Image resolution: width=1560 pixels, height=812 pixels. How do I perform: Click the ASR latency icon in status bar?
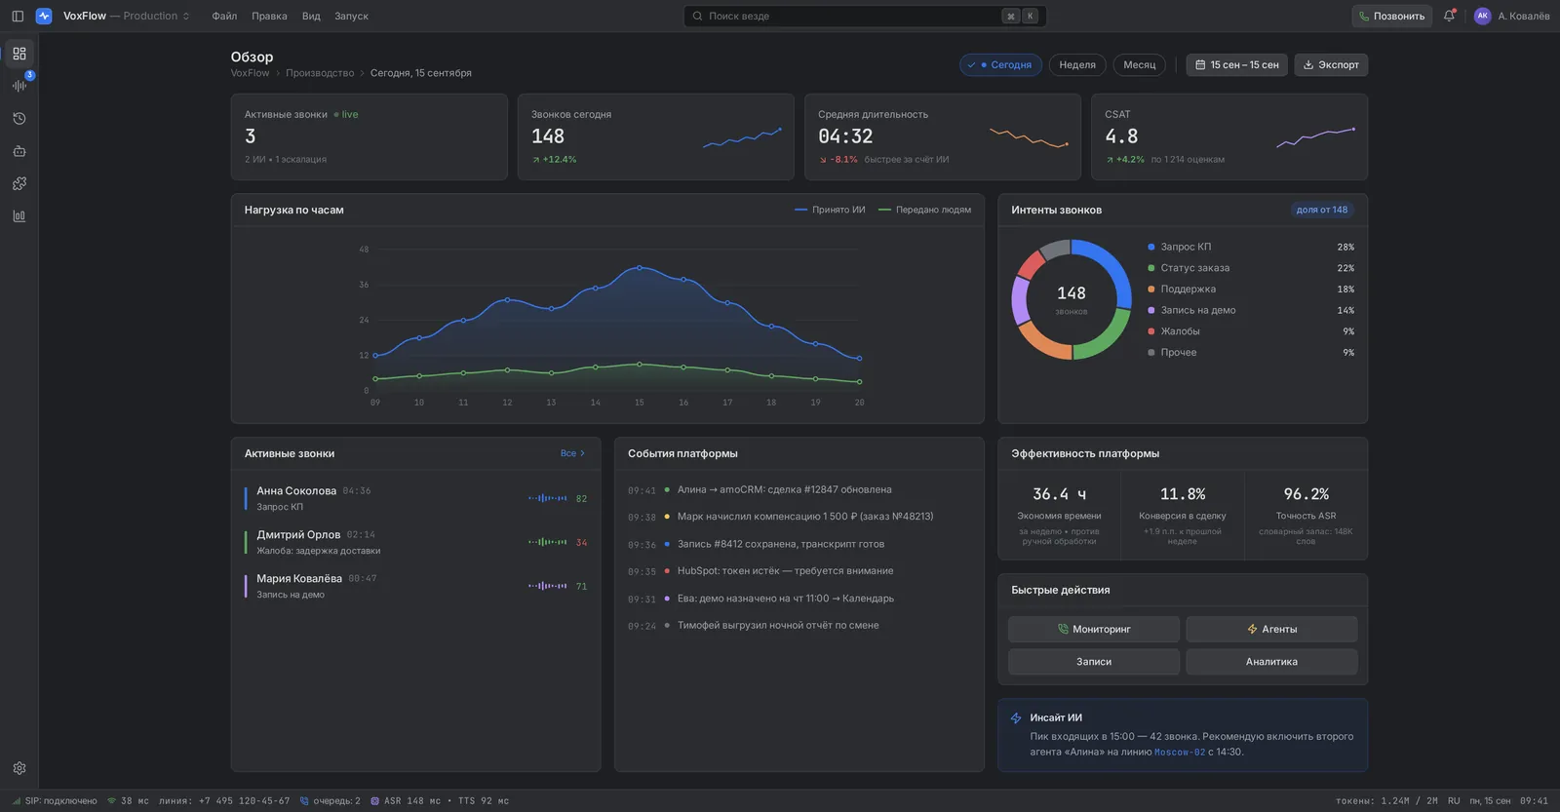374,801
